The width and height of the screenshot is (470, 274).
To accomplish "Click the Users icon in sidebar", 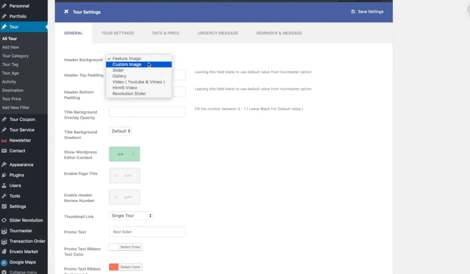I will (x=4, y=186).
